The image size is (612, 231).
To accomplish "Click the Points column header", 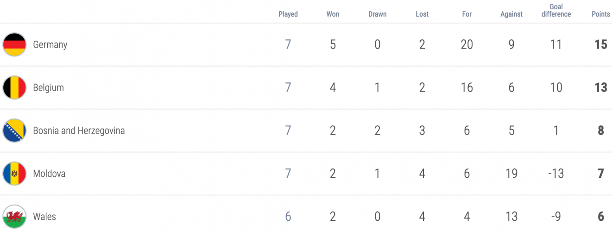I will [601, 14].
